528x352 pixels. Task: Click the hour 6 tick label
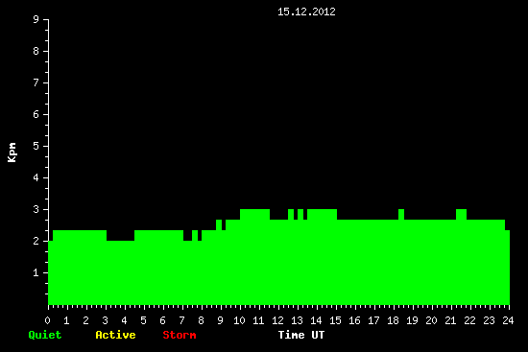(x=162, y=320)
